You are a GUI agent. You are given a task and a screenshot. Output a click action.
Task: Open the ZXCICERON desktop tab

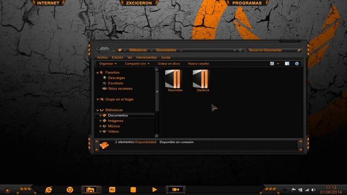[139, 3]
